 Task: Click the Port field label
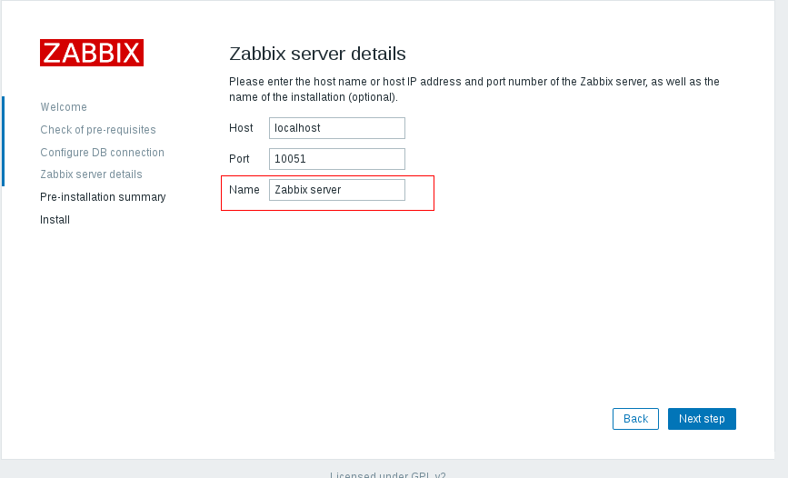tap(239, 159)
